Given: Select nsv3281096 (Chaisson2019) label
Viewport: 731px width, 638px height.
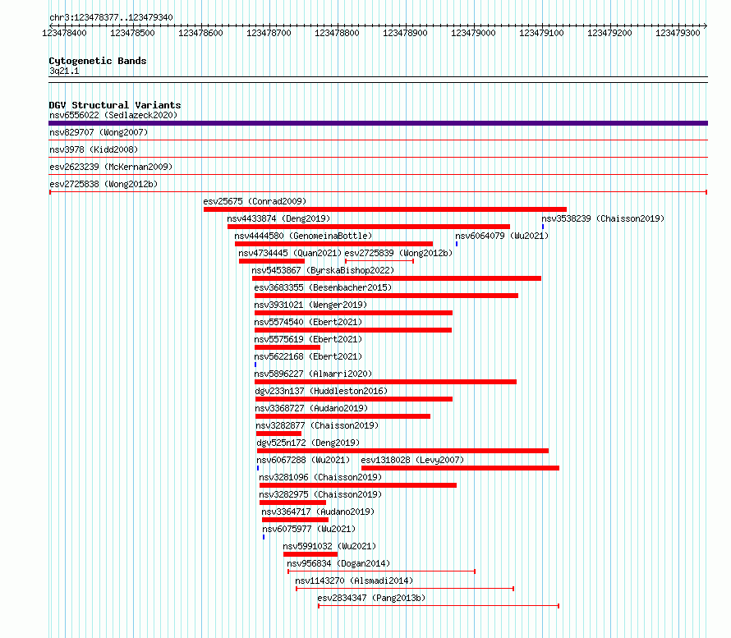Looking at the screenshot, I should (x=320, y=477).
